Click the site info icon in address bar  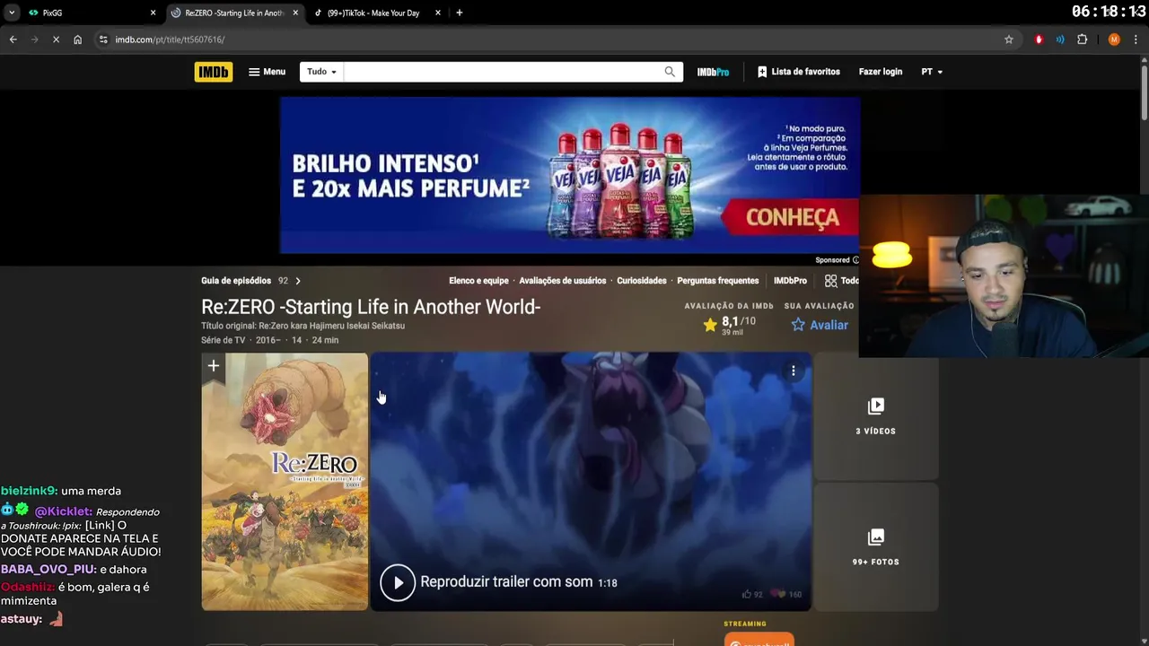pos(103,39)
